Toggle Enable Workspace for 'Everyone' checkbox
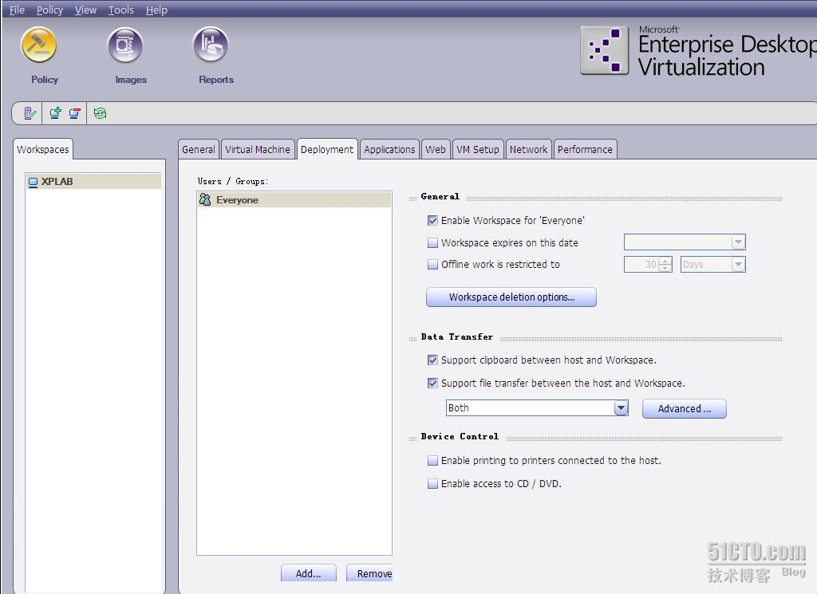This screenshot has height=594, width=817. tap(432, 221)
